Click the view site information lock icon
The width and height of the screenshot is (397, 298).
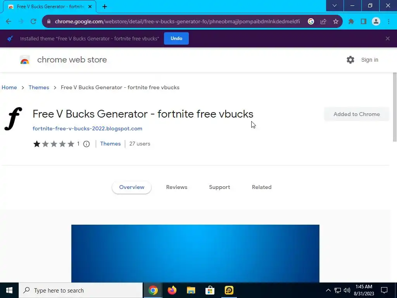coord(49,22)
